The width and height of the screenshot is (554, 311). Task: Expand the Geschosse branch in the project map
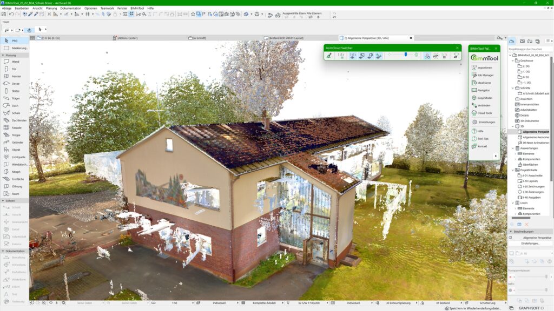(512, 60)
